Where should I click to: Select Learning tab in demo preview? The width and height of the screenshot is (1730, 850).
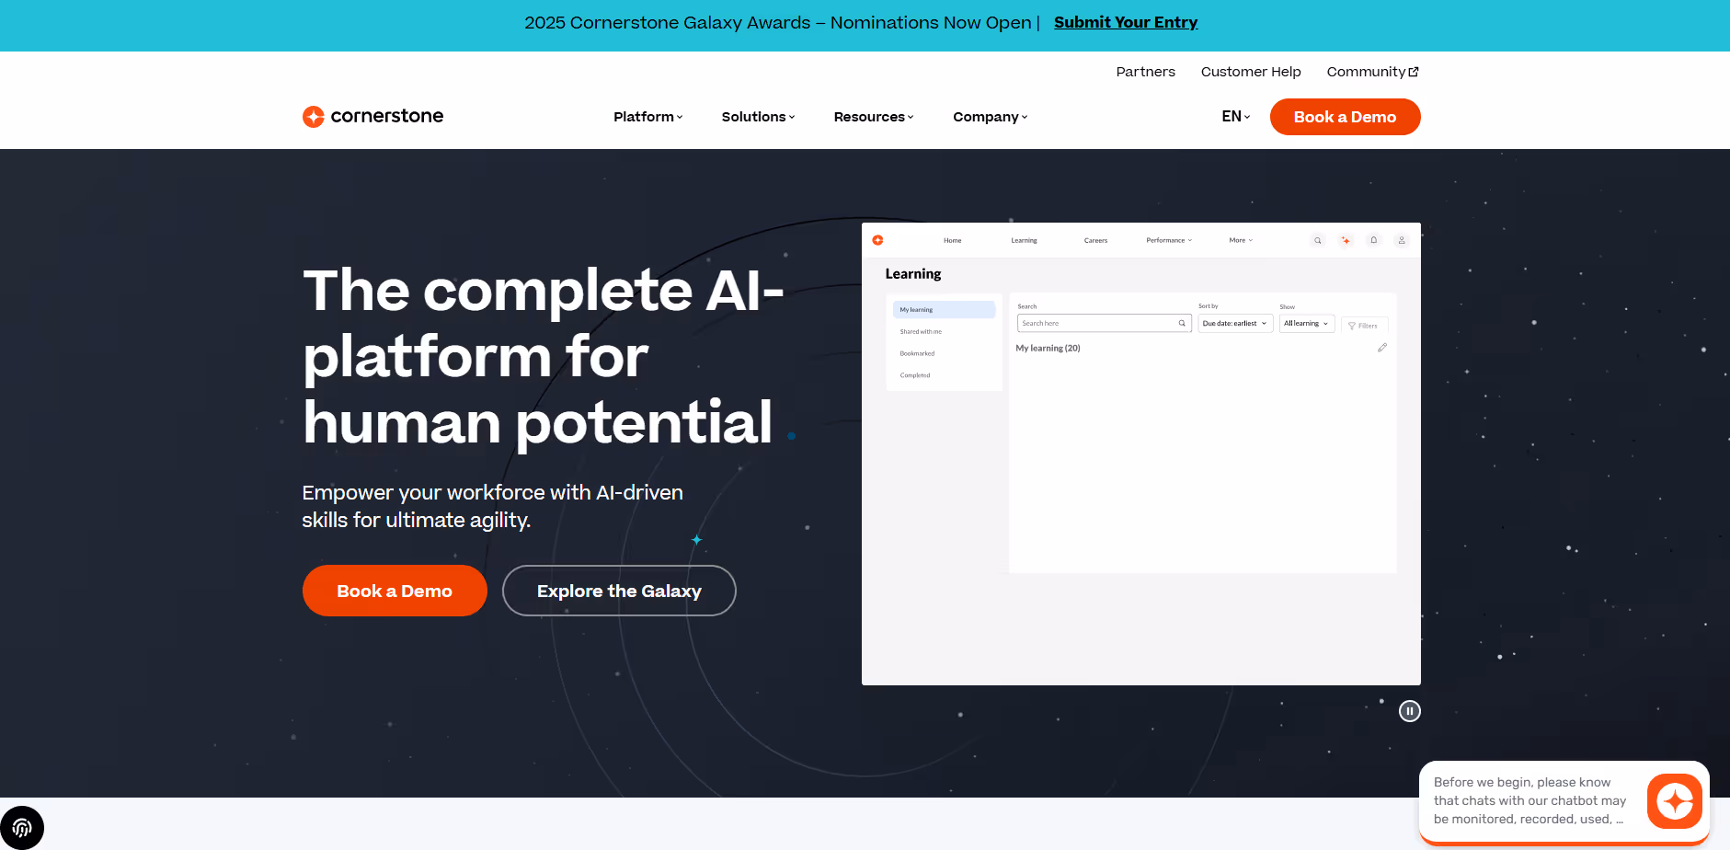tap(1024, 240)
